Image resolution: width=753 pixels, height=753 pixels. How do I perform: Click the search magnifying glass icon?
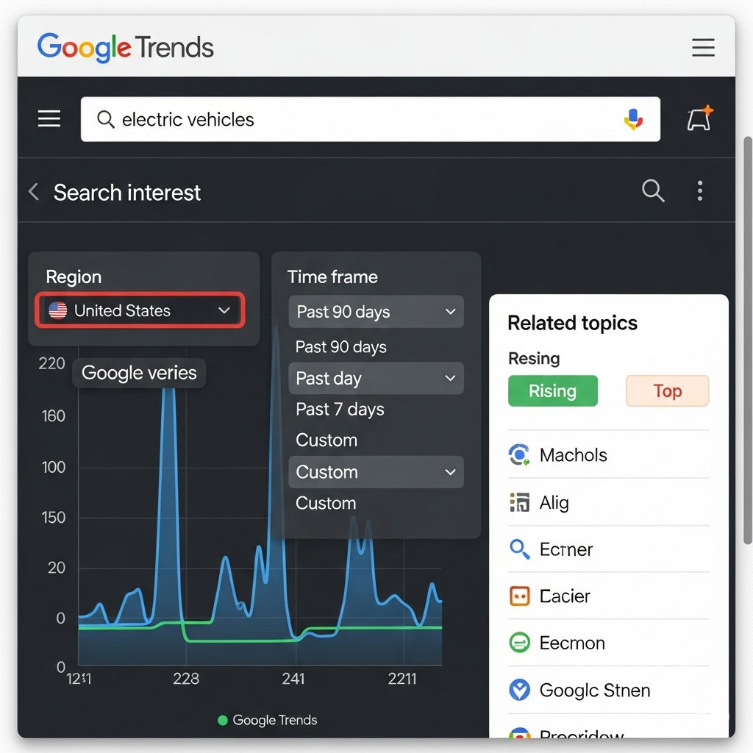tap(653, 191)
